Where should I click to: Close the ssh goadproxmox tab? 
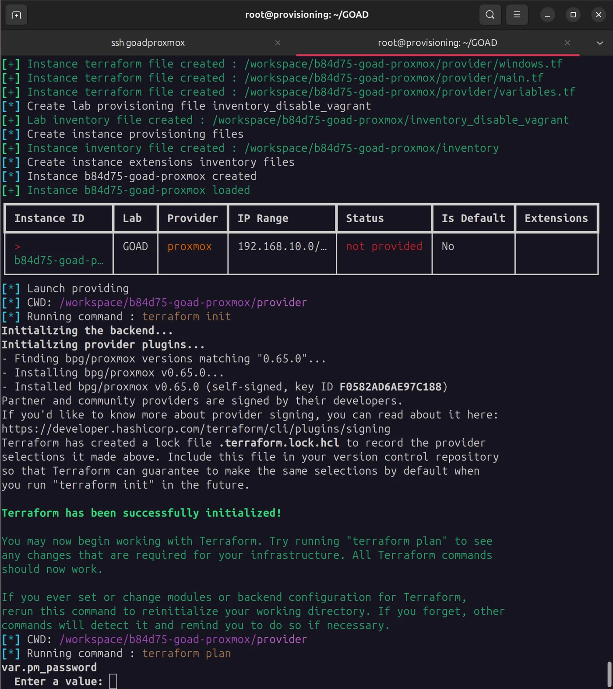pyautogui.click(x=278, y=43)
